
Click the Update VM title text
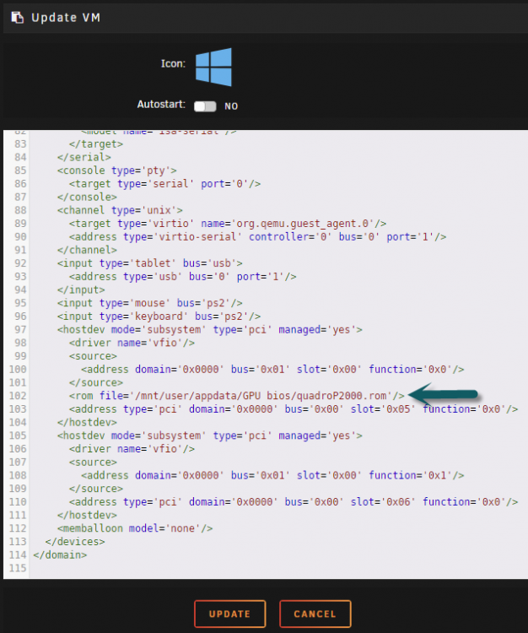66,18
